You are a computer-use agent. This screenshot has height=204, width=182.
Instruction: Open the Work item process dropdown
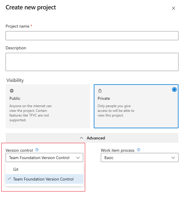[x=140, y=158]
